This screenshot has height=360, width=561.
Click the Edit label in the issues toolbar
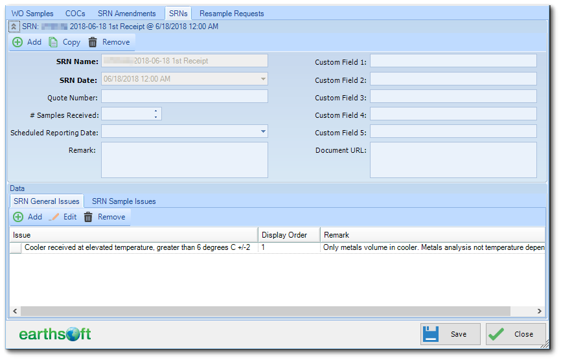point(70,217)
